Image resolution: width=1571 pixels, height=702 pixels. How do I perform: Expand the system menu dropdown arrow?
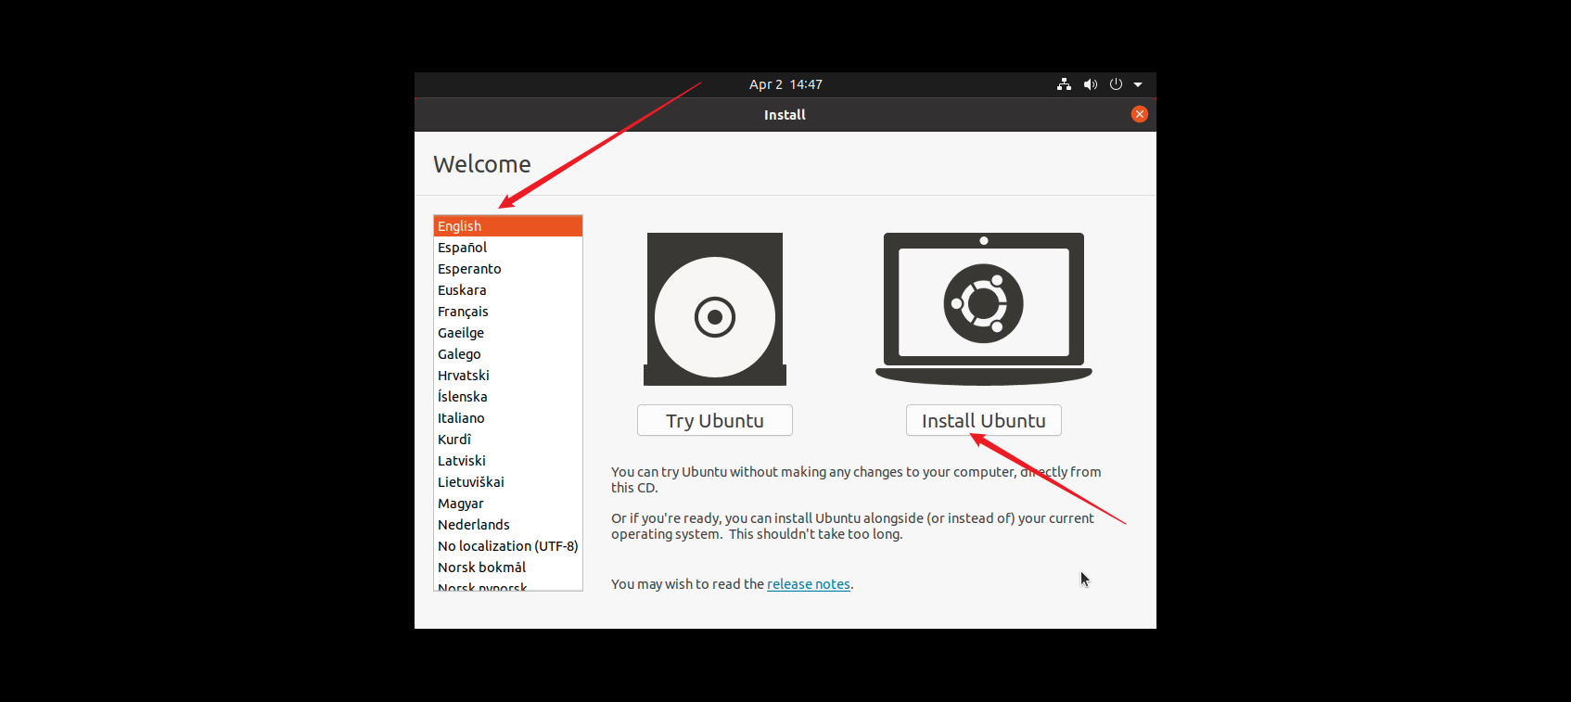[1138, 84]
